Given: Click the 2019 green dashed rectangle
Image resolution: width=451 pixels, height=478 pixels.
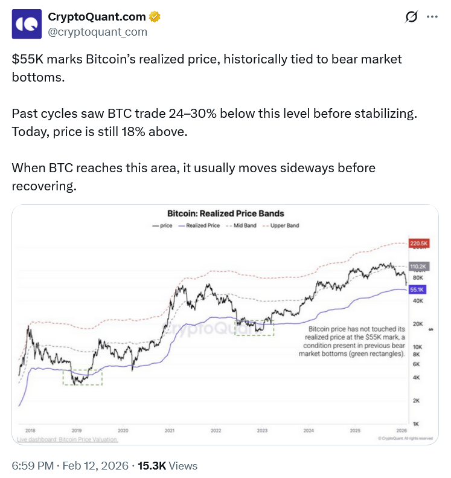Looking at the screenshot, I should (x=82, y=377).
